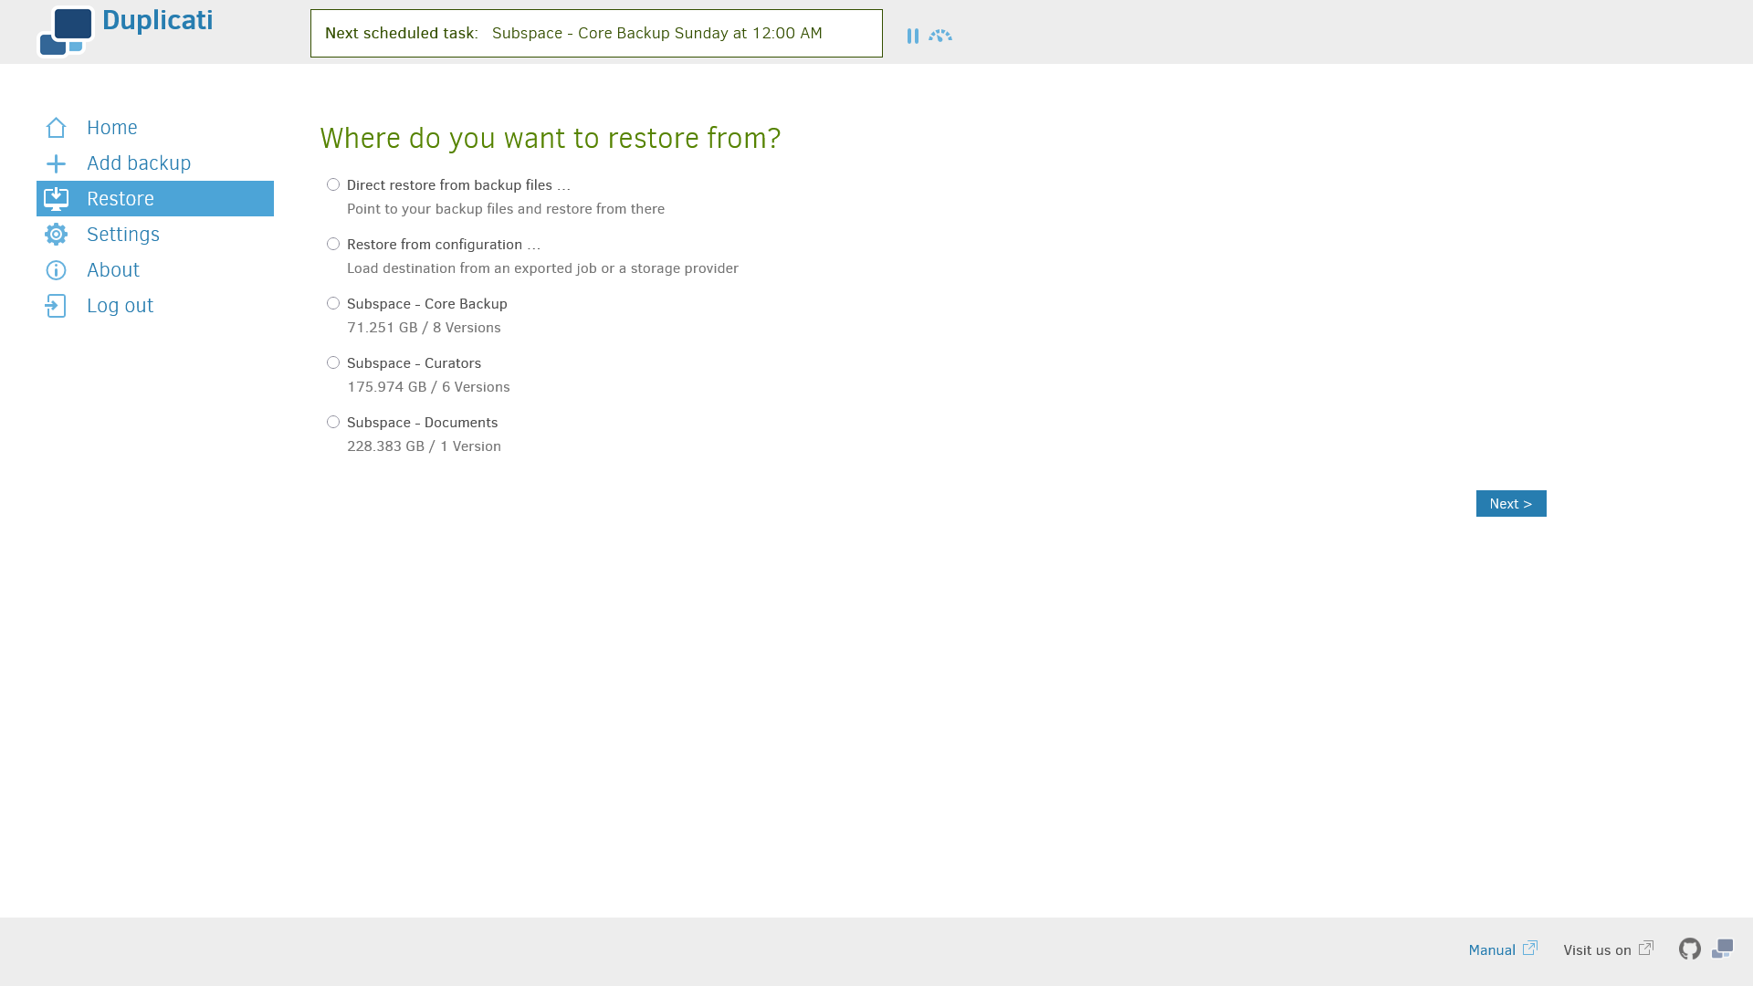The image size is (1753, 986).
Task: Open the Home menu item
Action: (x=155, y=128)
